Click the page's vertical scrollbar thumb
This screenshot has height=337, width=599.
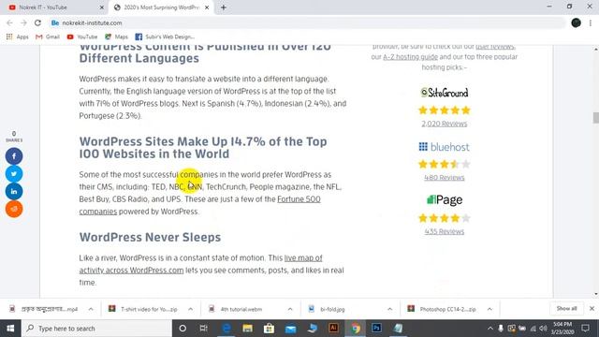pyautogui.click(x=595, y=118)
